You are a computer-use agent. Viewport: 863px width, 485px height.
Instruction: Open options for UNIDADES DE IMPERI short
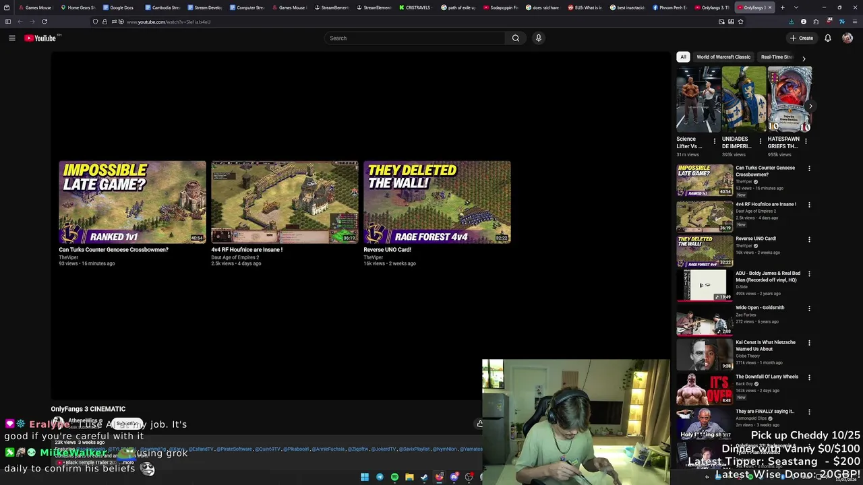[761, 141]
